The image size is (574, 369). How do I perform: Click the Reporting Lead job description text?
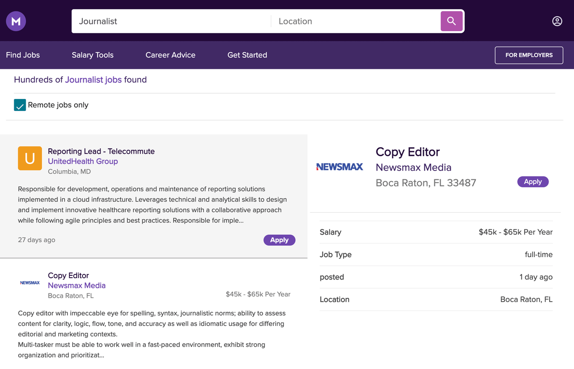pos(153,205)
